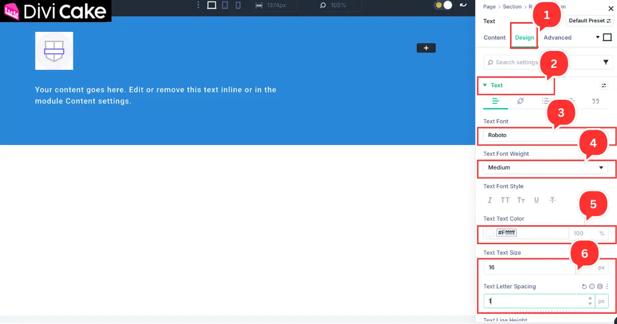Close the Text settings panel

(611, 9)
